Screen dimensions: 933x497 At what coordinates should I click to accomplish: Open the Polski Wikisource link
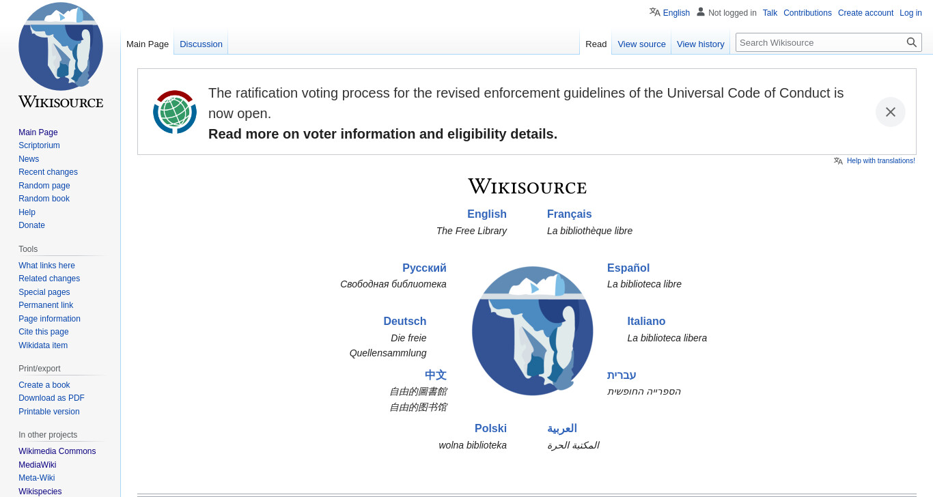(x=490, y=428)
